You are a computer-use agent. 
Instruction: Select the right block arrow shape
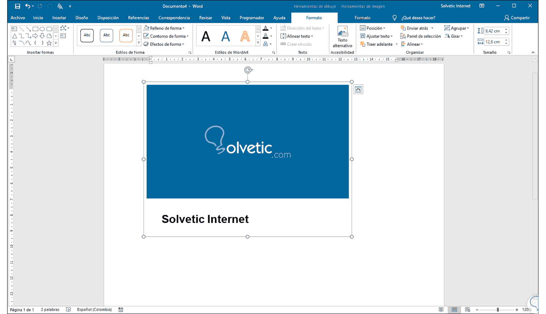tap(35, 36)
